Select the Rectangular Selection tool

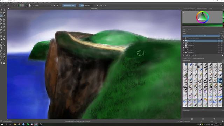click(x=1, y=51)
